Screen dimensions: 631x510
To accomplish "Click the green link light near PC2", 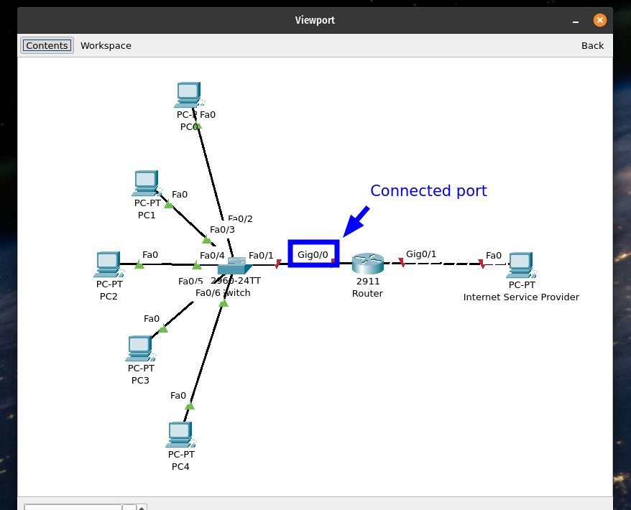I will pyautogui.click(x=139, y=265).
